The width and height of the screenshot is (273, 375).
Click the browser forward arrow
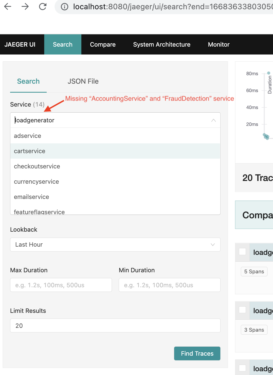(25, 7)
